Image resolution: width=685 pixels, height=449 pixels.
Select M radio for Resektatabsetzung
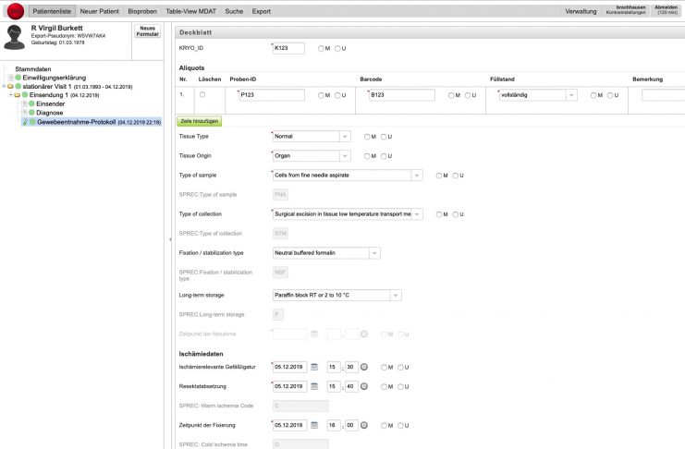[384, 386]
